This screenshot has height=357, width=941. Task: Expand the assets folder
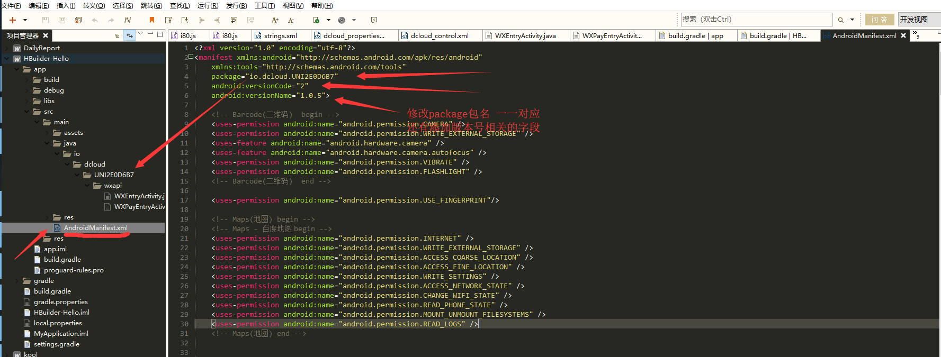[47, 133]
